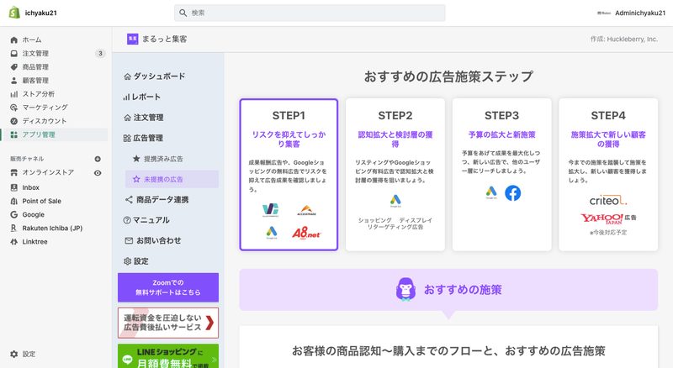673x368 pixels.
Task: Focus the 検索 search field
Action: coord(310,13)
